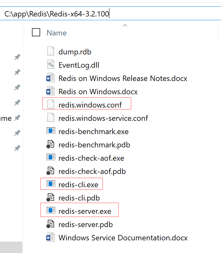Screen dimensions: 221x253
Task: Click Word icon of Windows Service Documentation.docx
Action: (x=51, y=237)
